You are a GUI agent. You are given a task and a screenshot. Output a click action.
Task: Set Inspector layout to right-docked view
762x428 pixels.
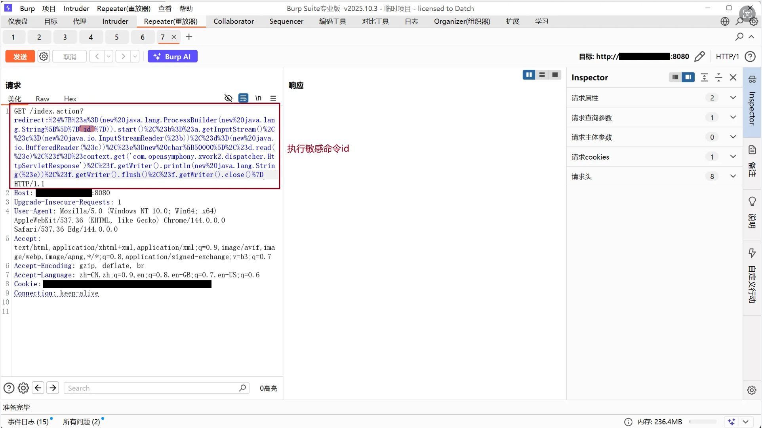[688, 77]
